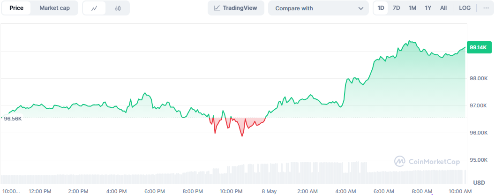This screenshot has height=195, width=495.
Task: Toggle LOG scale on chart
Action: click(465, 8)
